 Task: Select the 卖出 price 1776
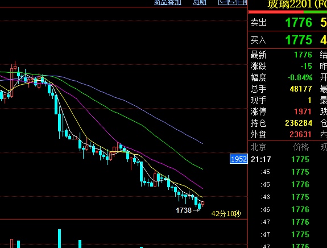pos(299,23)
